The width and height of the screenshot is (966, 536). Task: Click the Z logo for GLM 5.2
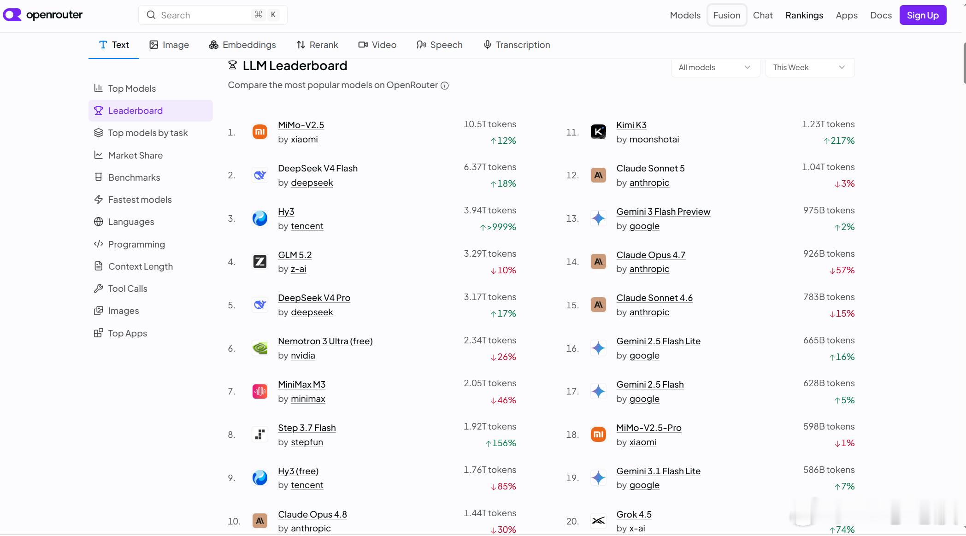coord(260,262)
